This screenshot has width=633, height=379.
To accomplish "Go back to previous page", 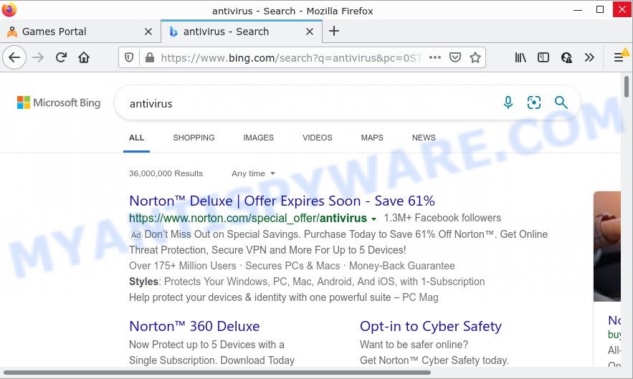I will [x=14, y=58].
